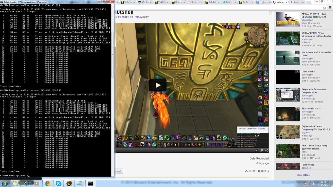Viewport: 333px width, 187px height.
Task: Click the Windows Start button
Action: coord(5,183)
